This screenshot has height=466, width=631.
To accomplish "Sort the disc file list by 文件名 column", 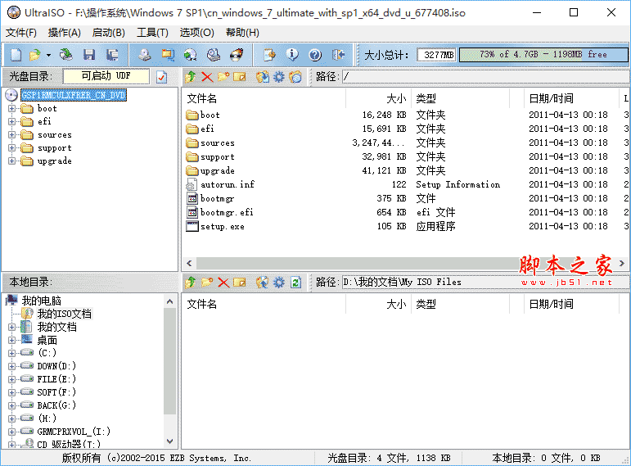I will pyautogui.click(x=264, y=98).
